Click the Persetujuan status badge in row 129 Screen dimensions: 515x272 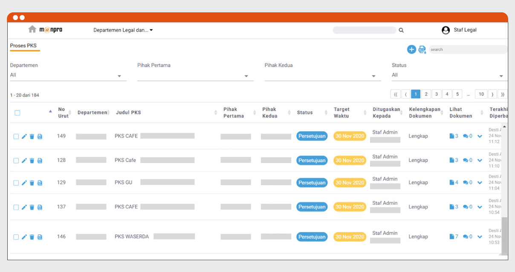(312, 183)
